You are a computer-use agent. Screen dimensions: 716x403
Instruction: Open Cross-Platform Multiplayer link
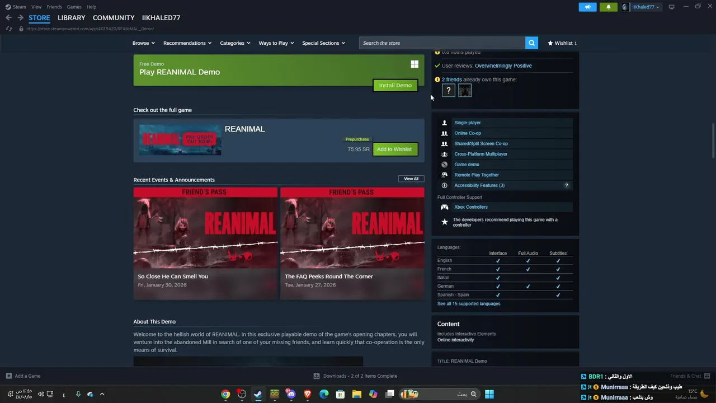(481, 154)
